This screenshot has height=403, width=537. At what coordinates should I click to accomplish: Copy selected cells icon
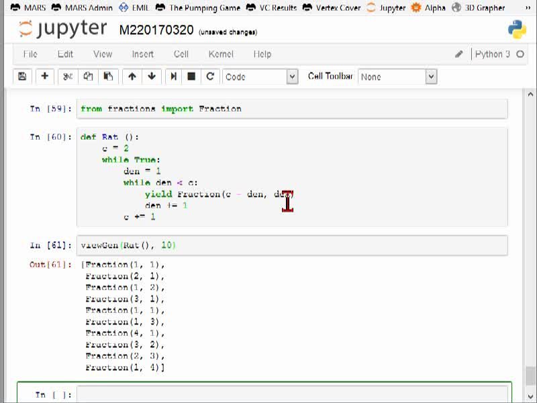(88, 77)
